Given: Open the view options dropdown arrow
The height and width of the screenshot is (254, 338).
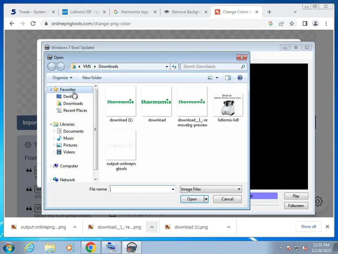Looking at the screenshot, I should pyautogui.click(x=217, y=78).
